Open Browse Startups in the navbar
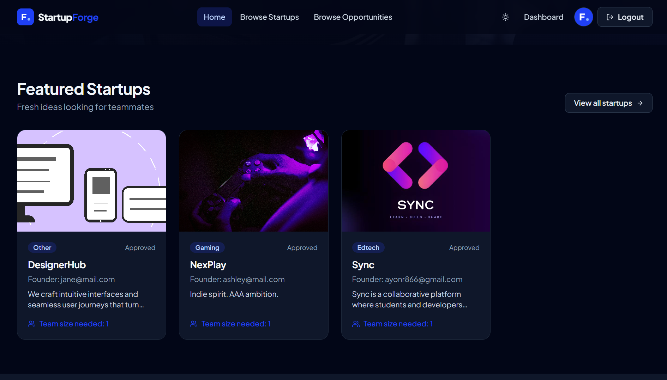 pos(269,17)
